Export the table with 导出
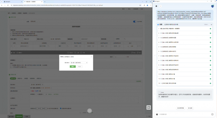This screenshot has width=217, height=118. tap(133, 53)
